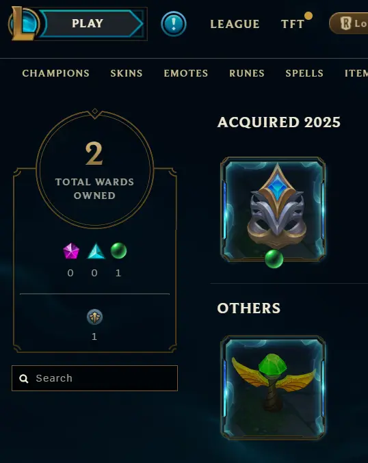Select the pink mythic gem icon
Viewport: 368px width, 463px height.
pyautogui.click(x=71, y=251)
